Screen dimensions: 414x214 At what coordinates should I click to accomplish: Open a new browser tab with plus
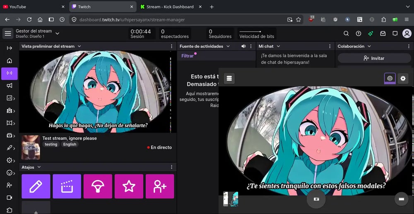click(x=212, y=7)
